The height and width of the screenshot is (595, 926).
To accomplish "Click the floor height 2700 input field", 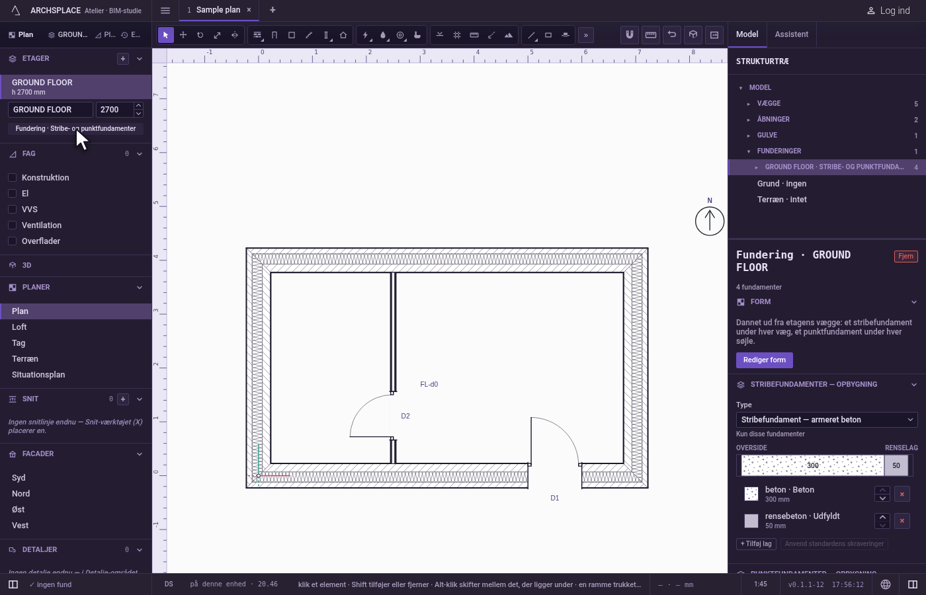I will click(114, 110).
